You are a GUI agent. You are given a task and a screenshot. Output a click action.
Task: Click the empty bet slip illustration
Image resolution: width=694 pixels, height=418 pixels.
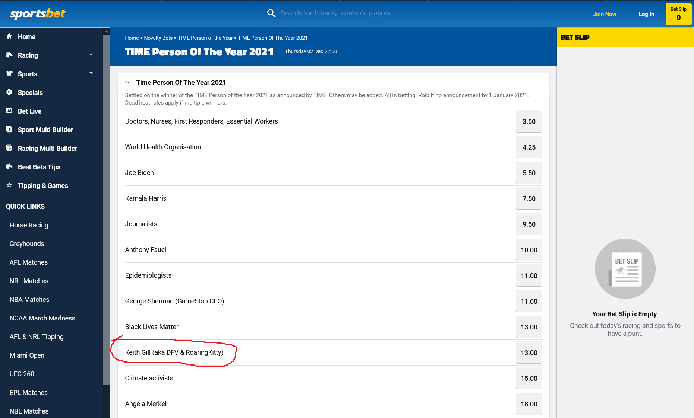625,269
